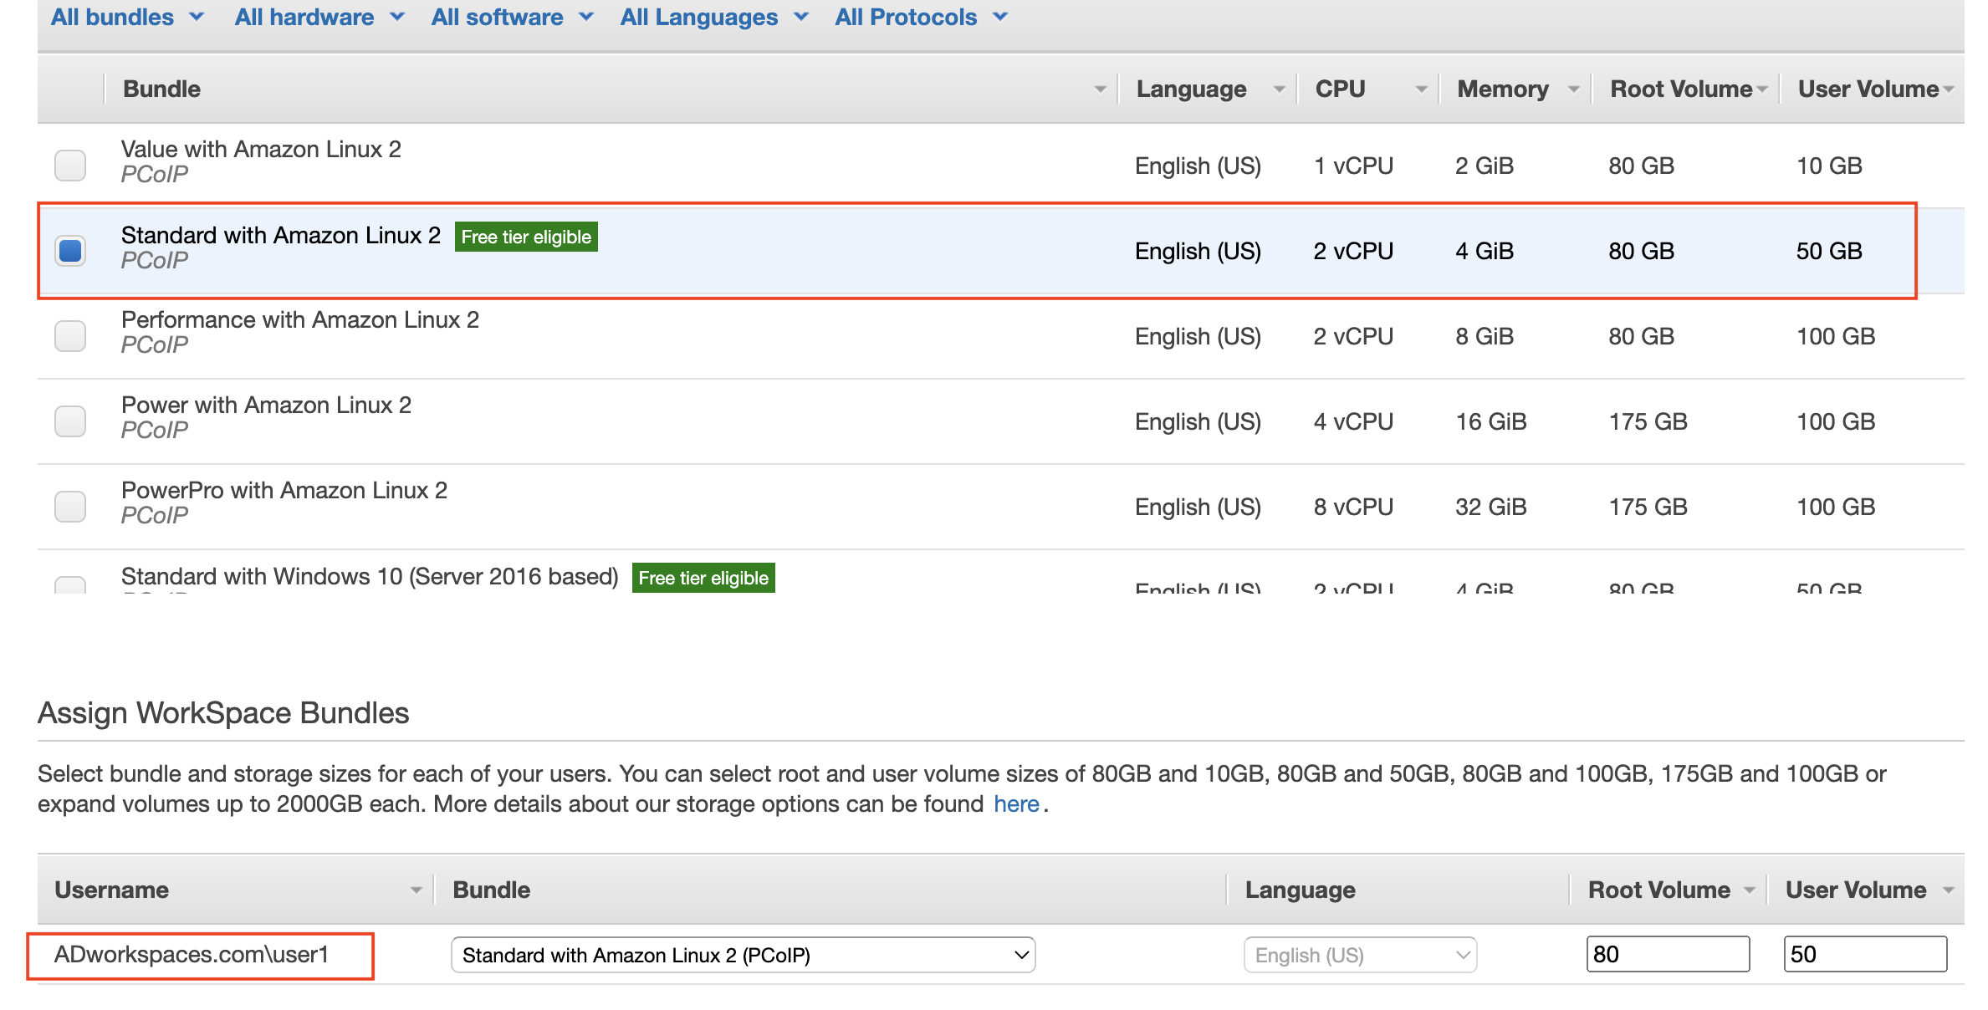Sort bundle table by Root Volume header

pyautogui.click(x=1762, y=89)
